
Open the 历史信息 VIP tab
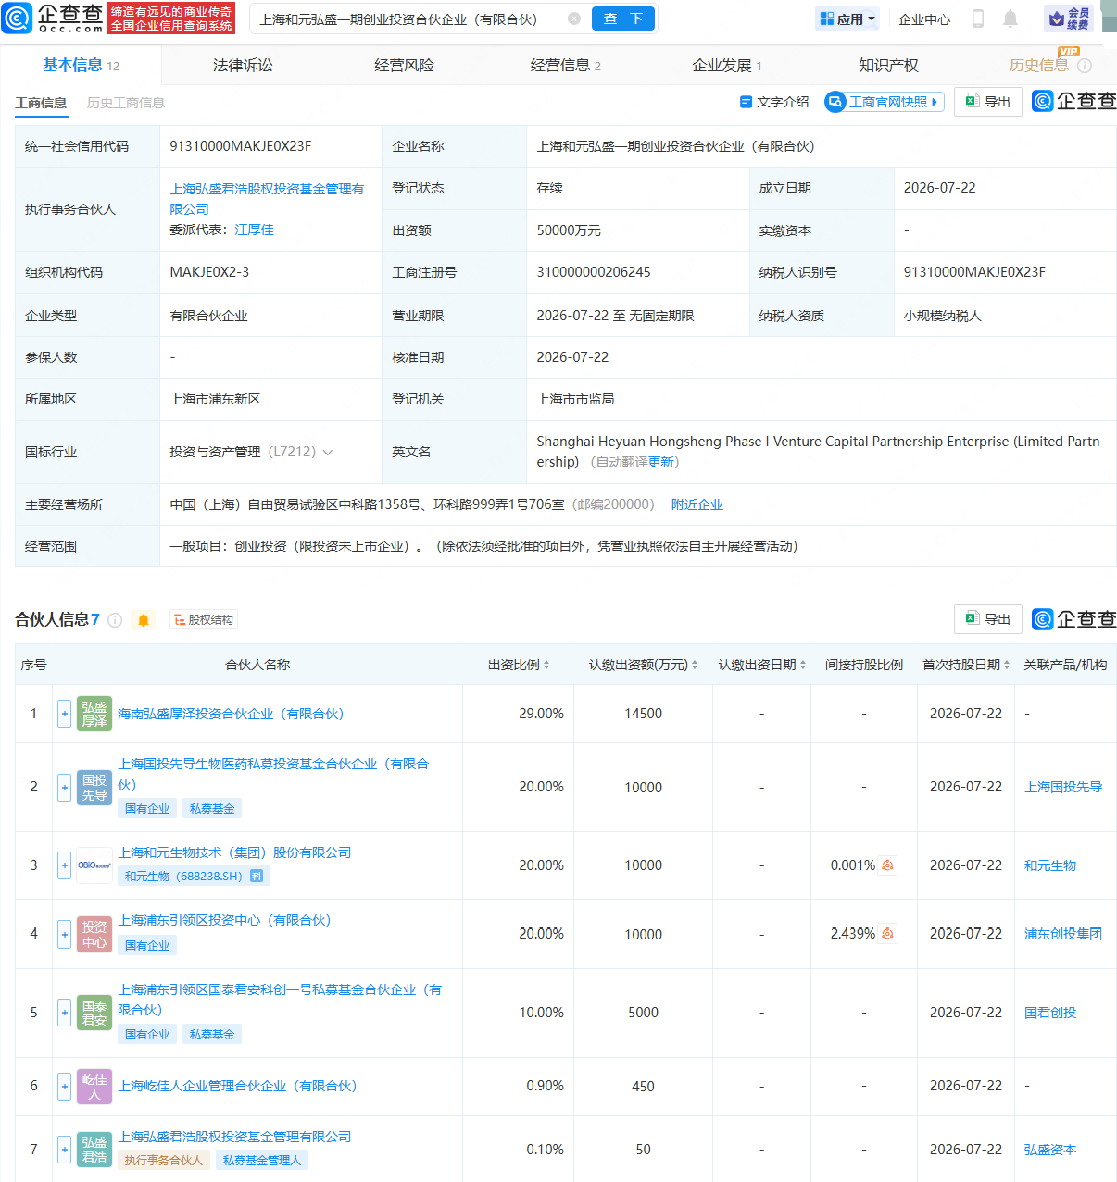coord(1039,66)
